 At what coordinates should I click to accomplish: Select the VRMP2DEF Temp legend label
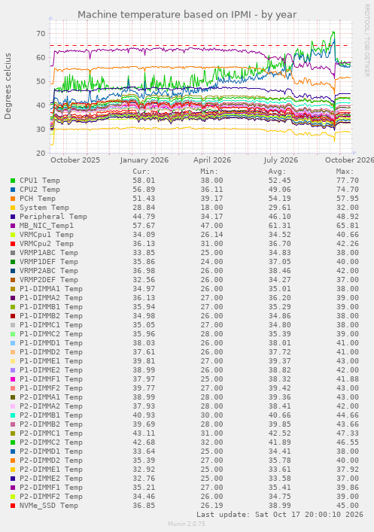[49, 280]
